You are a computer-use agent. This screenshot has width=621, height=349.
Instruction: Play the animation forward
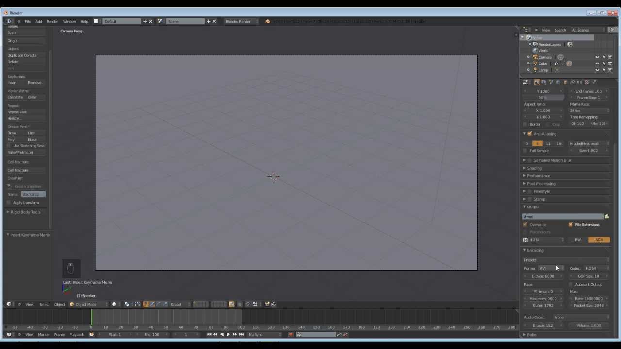228,334
